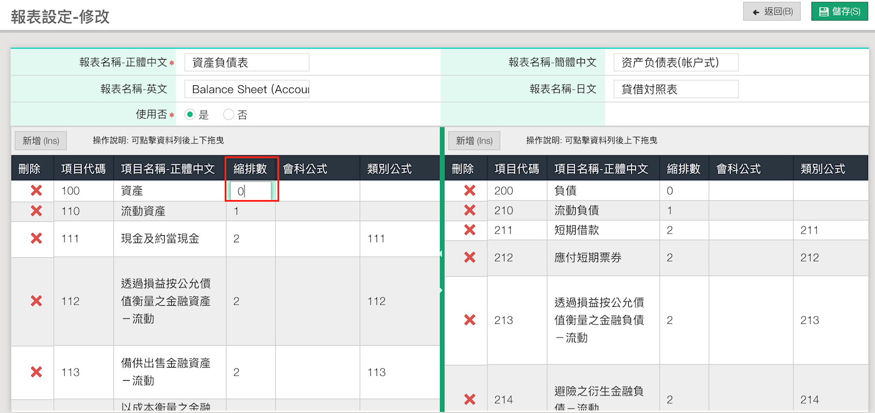Remove item 111 現金及約當現金
The image size is (875, 413).
[36, 238]
